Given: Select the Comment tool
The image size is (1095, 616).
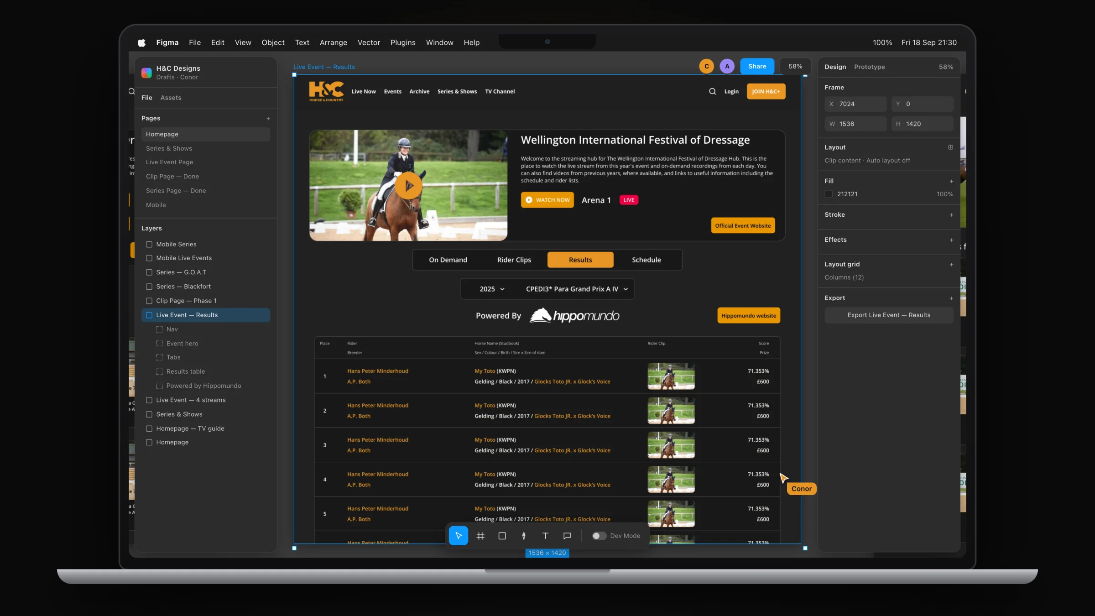Looking at the screenshot, I should pos(567,536).
